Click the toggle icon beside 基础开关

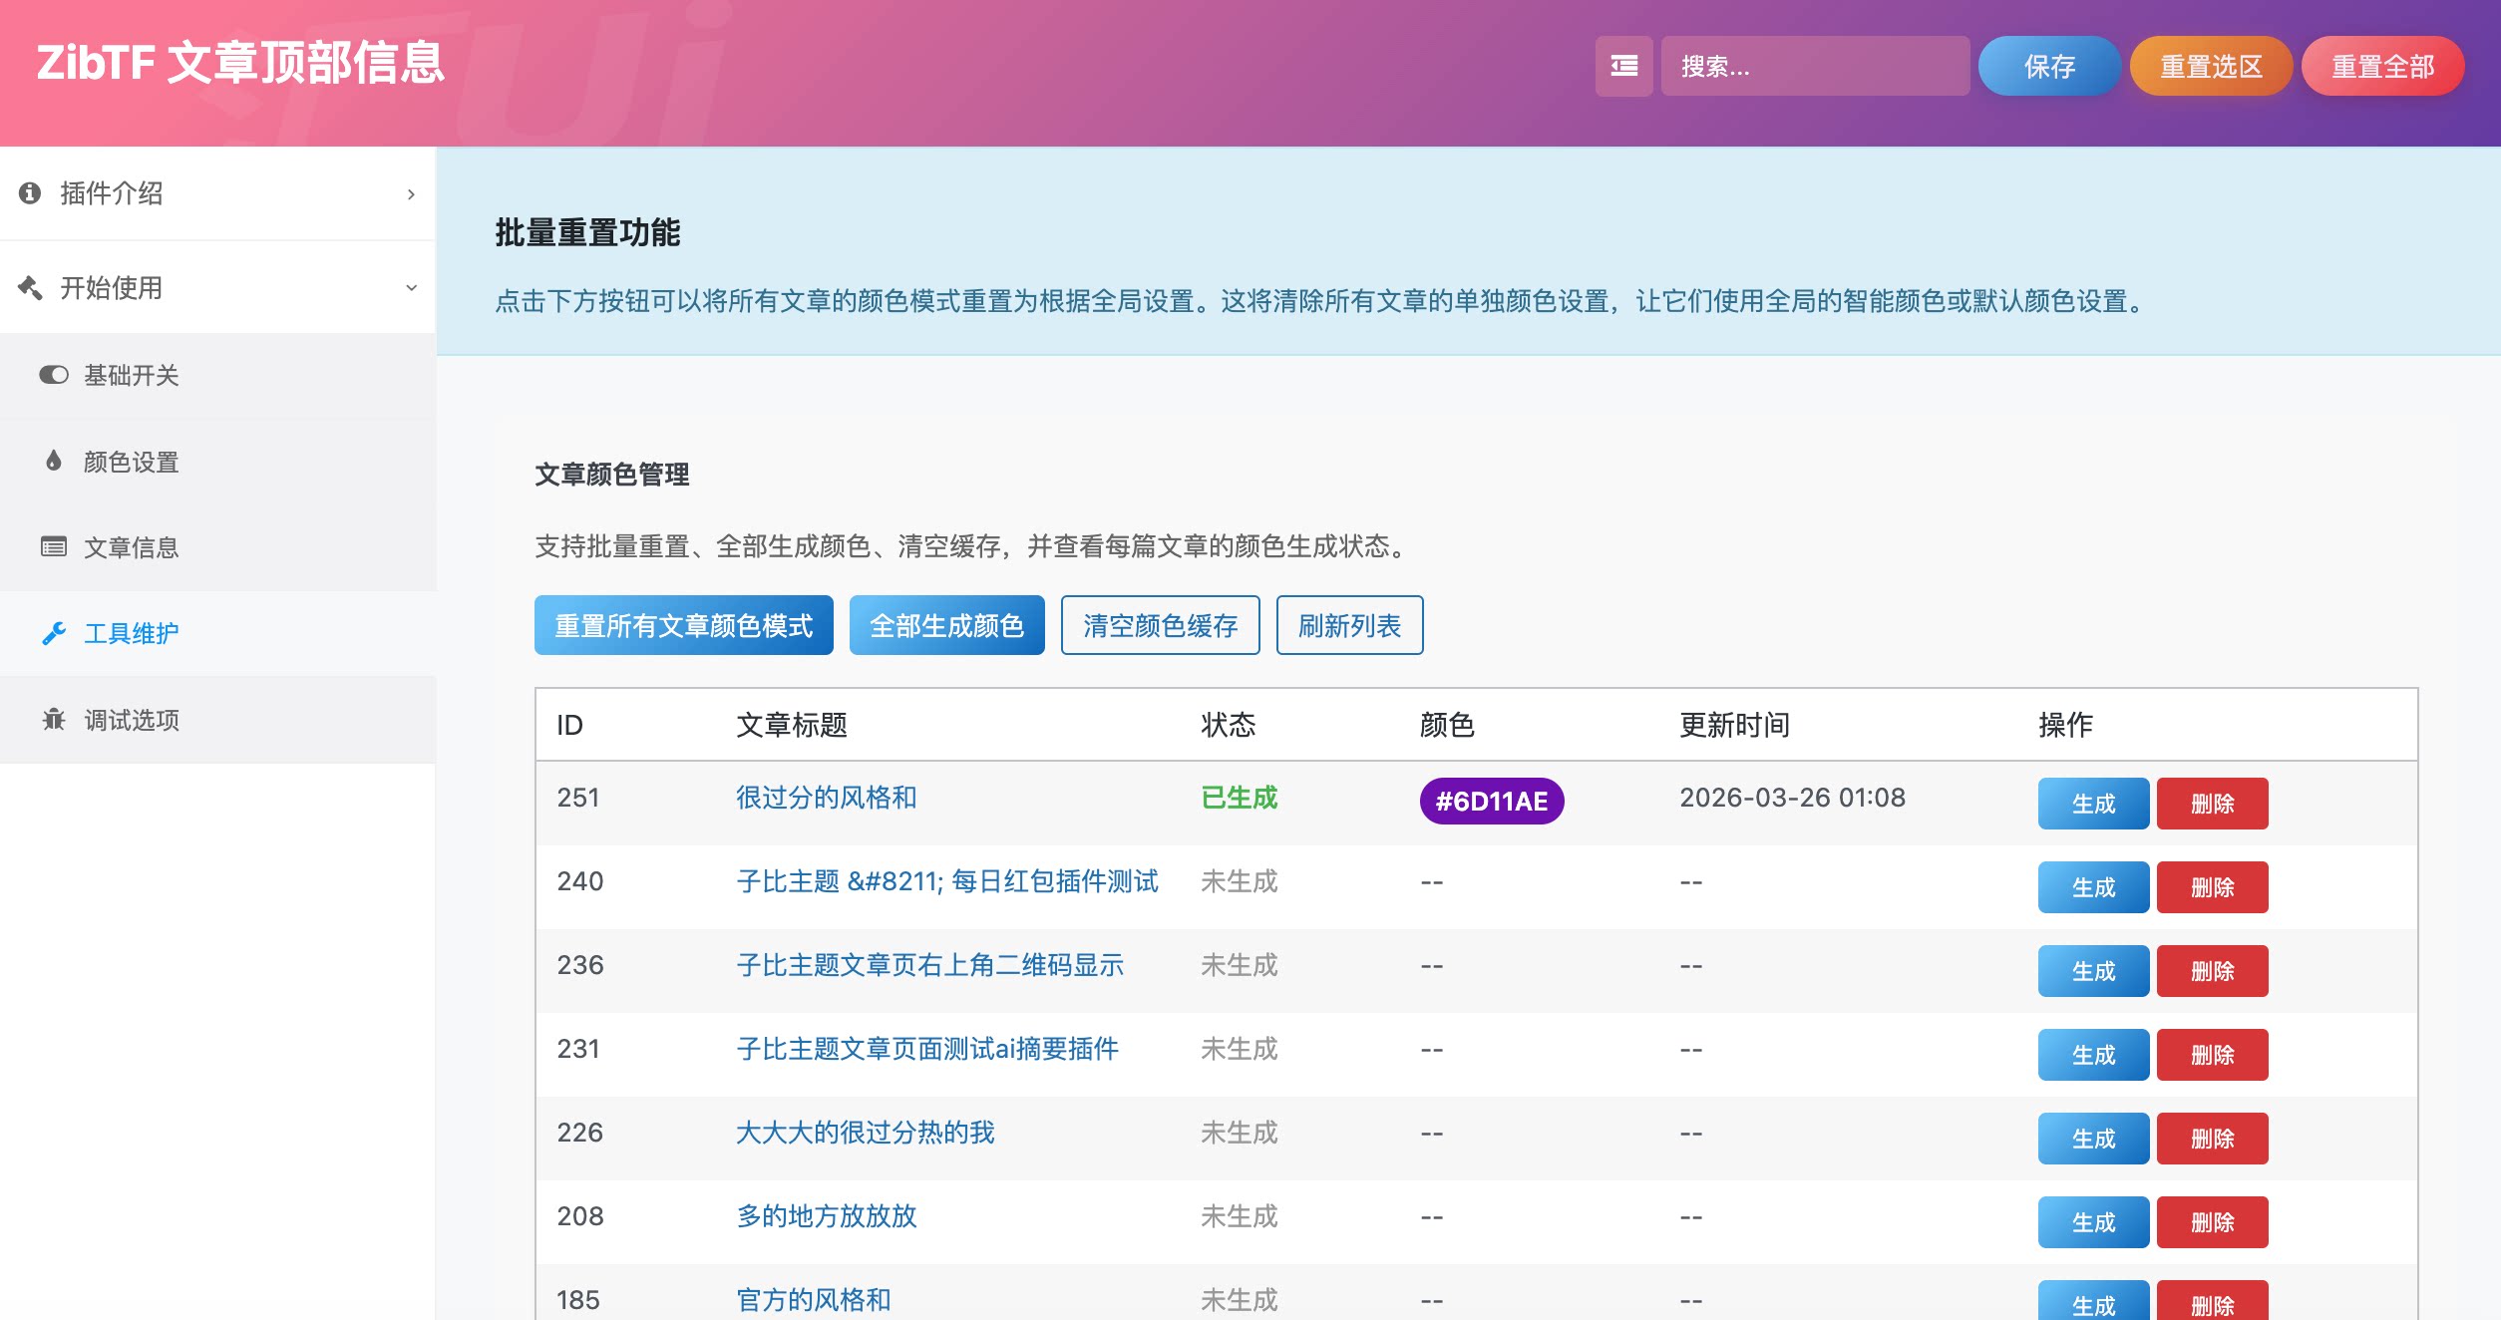pyautogui.click(x=55, y=375)
